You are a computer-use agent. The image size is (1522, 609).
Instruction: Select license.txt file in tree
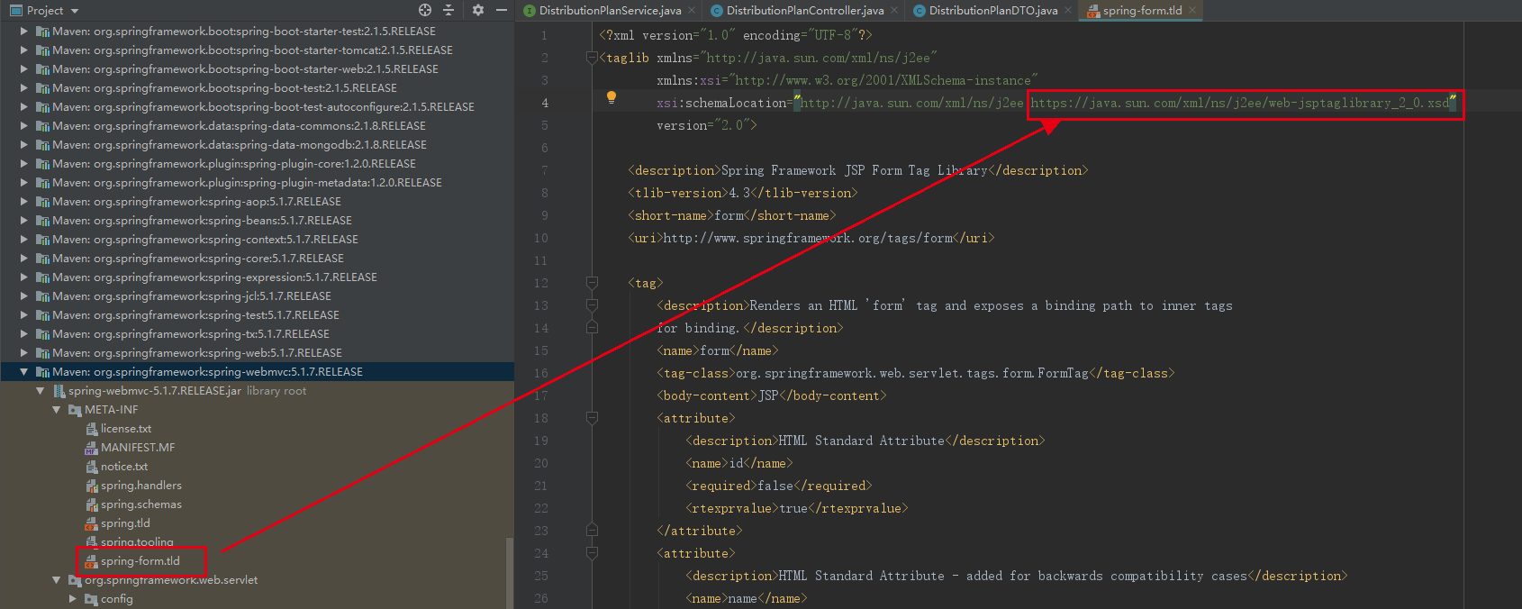click(126, 428)
